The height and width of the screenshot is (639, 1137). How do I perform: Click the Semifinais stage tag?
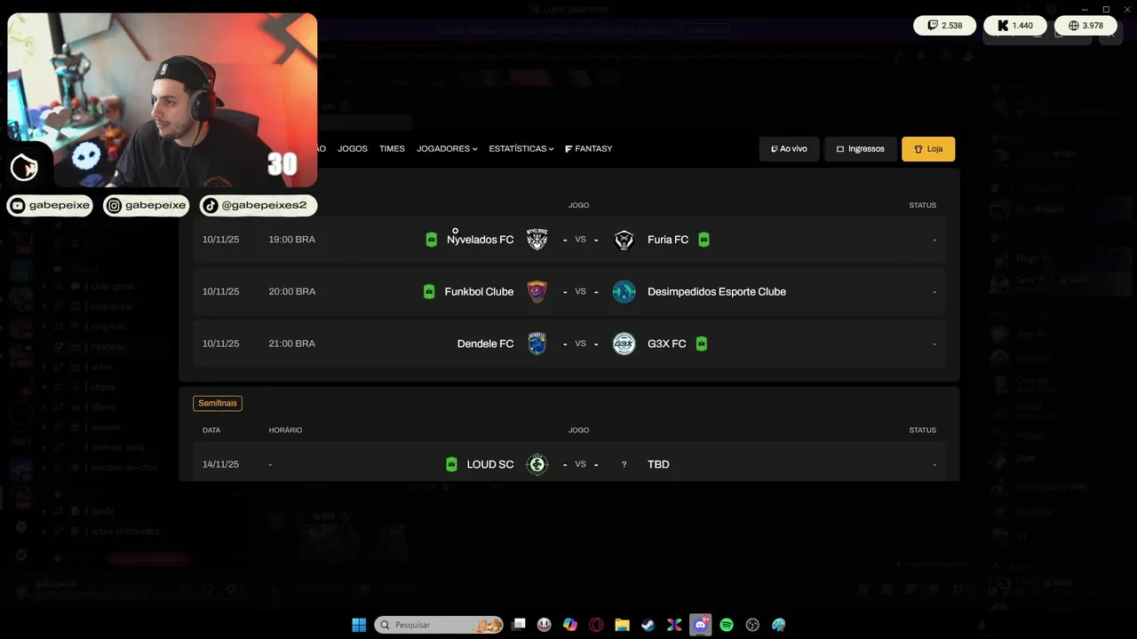[x=218, y=403]
